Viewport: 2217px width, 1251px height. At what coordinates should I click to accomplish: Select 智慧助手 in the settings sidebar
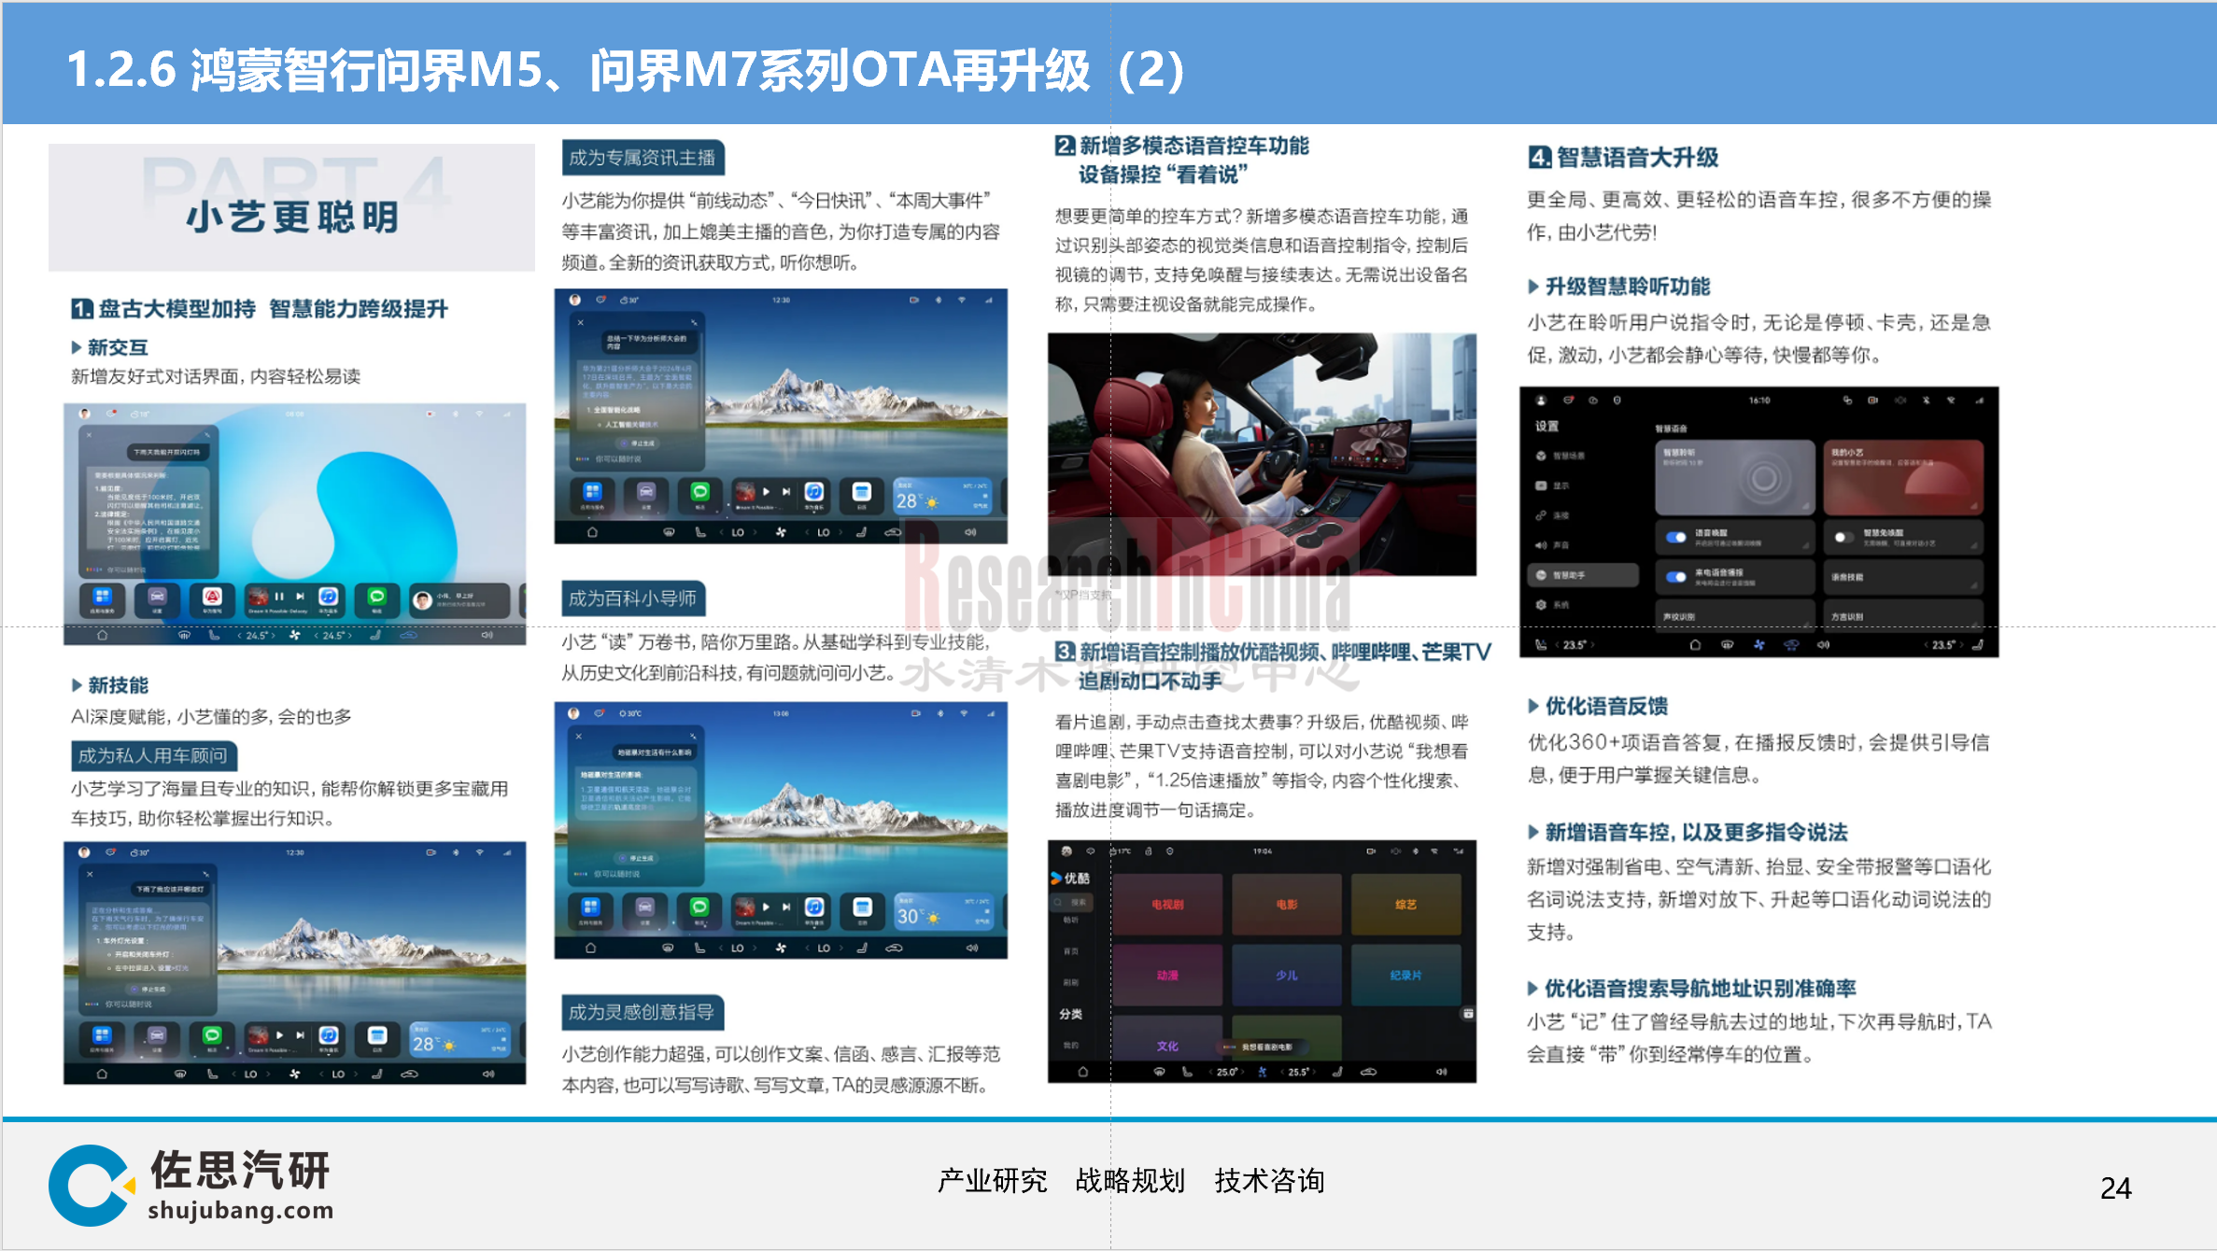1583,575
